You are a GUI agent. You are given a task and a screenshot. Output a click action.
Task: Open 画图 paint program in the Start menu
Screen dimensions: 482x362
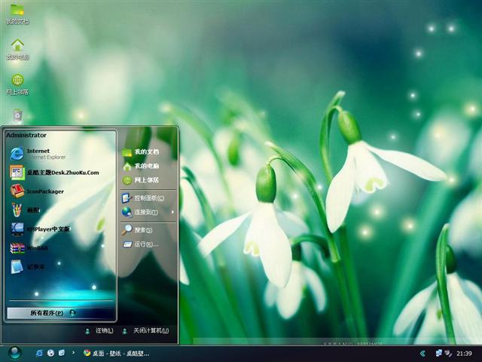point(25,210)
